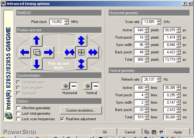Click the horizontal Front porch pixels spinner
The image size is (194, 138).
point(147,37)
